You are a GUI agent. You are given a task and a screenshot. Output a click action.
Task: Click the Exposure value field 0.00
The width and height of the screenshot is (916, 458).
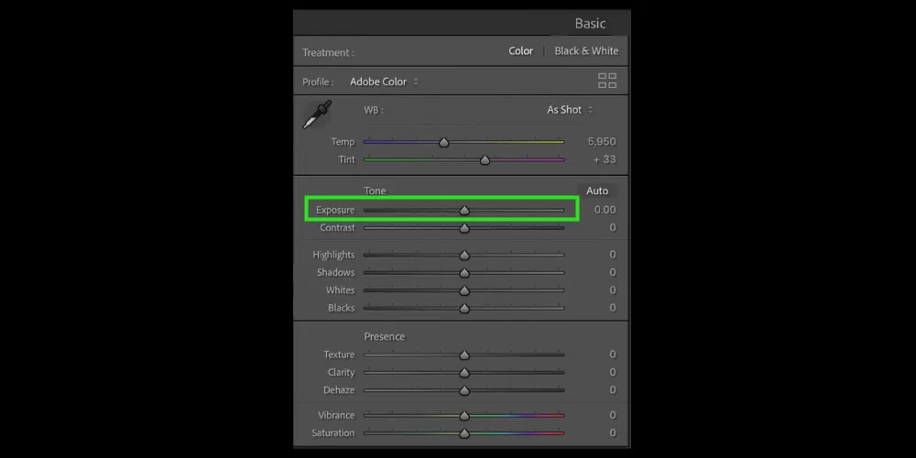(604, 211)
